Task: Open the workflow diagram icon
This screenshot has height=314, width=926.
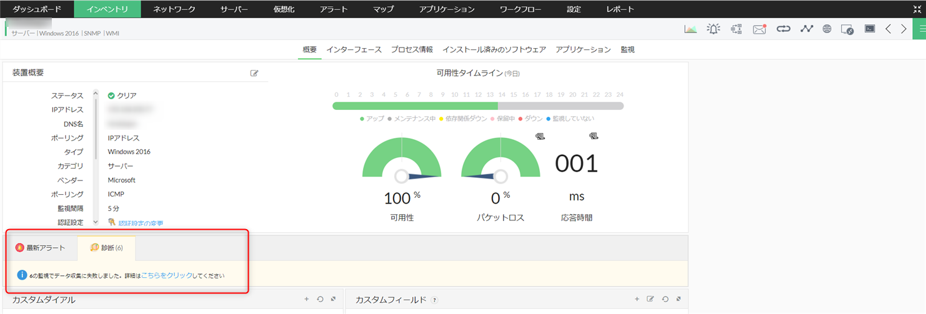Action: click(735, 29)
